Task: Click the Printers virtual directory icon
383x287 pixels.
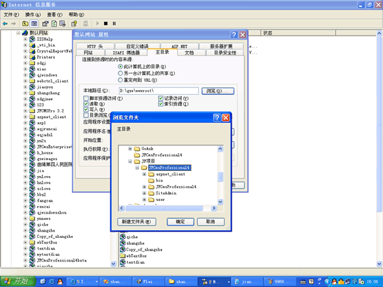Action: (33, 57)
